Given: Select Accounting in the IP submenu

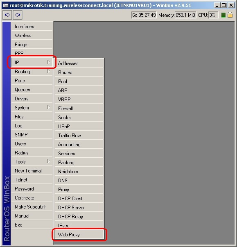Looking at the screenshot, I should (x=79, y=145).
